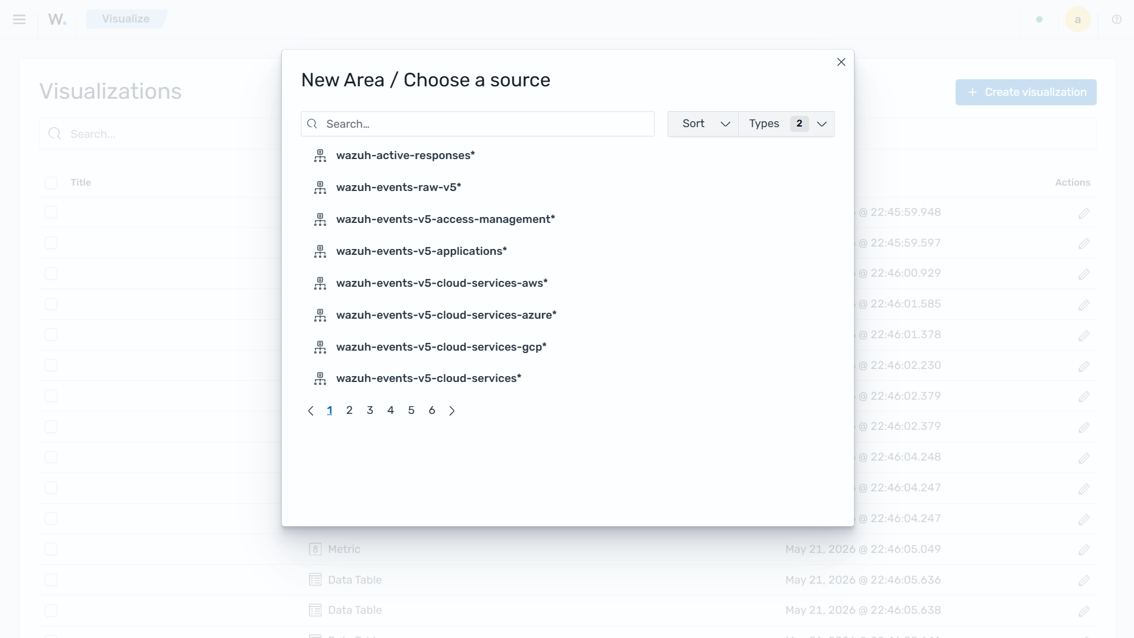Screen dimensions: 1134x638
Task: Click index pattern icon beside wazuh-active-responses*
Action: (x=320, y=156)
